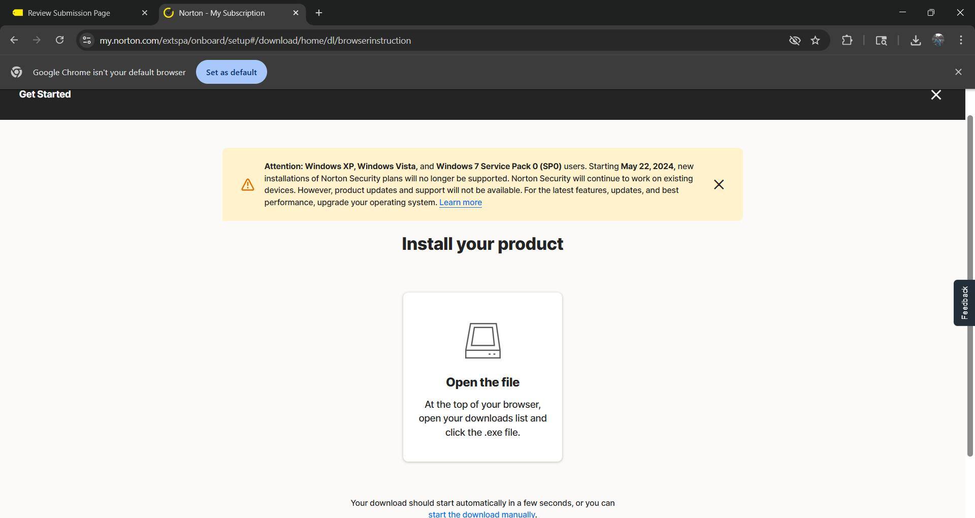Open the Downloads list icon
The height and width of the screenshot is (518, 975).
(915, 40)
